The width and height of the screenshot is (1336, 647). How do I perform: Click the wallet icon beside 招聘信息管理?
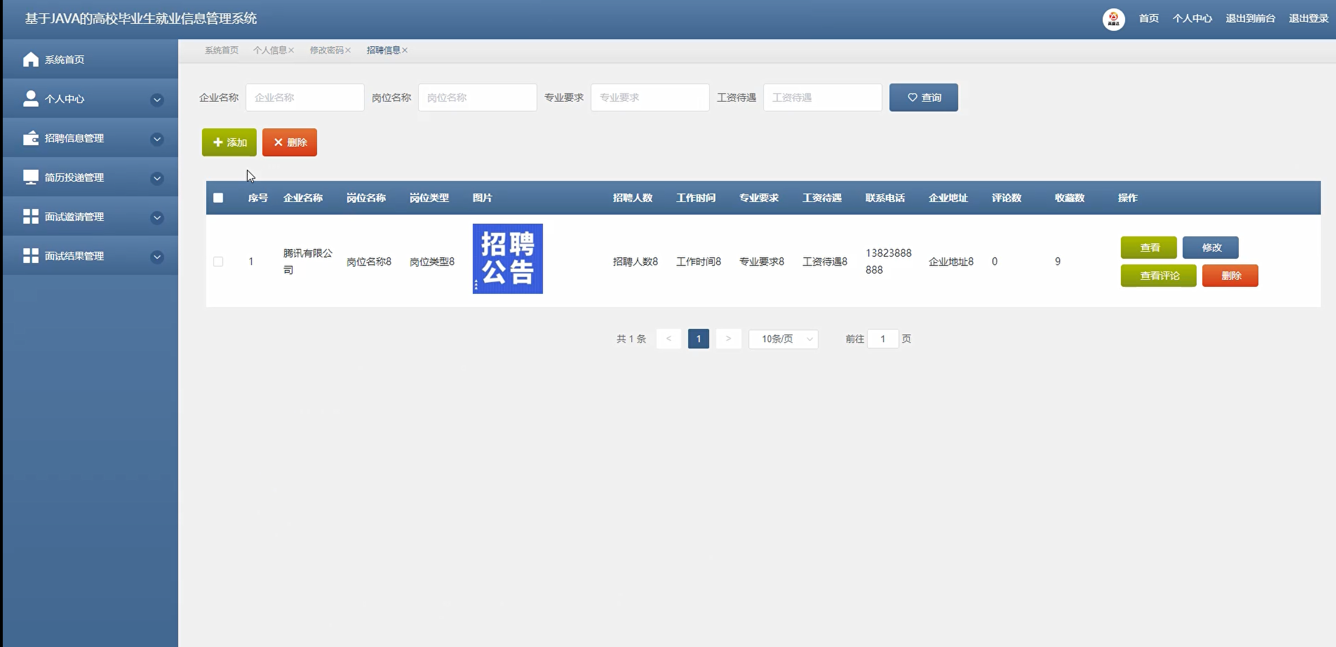(x=31, y=138)
